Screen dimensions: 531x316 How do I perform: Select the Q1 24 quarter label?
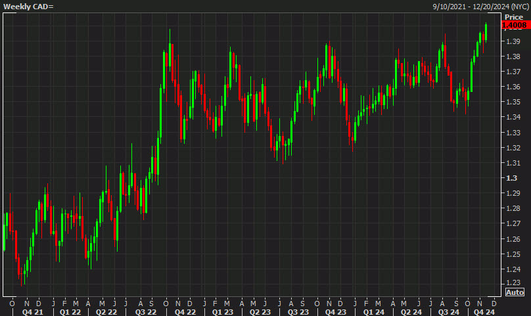coord(373,311)
